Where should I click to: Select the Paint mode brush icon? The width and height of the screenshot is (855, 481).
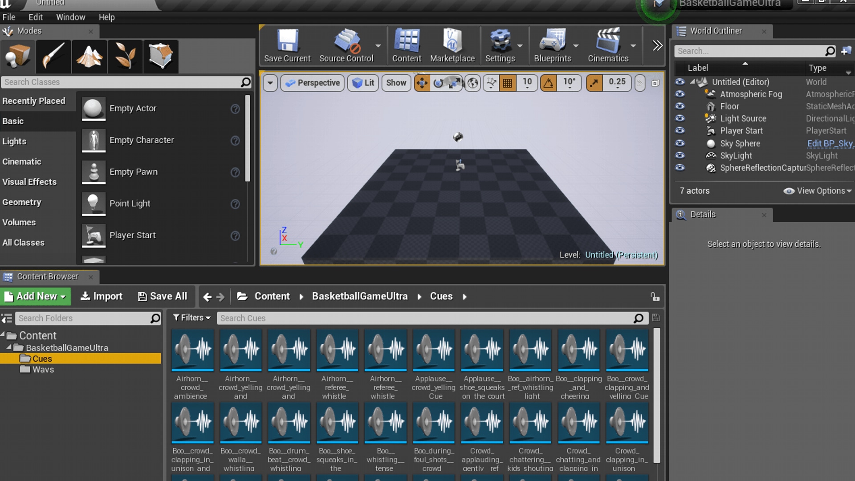pos(53,56)
